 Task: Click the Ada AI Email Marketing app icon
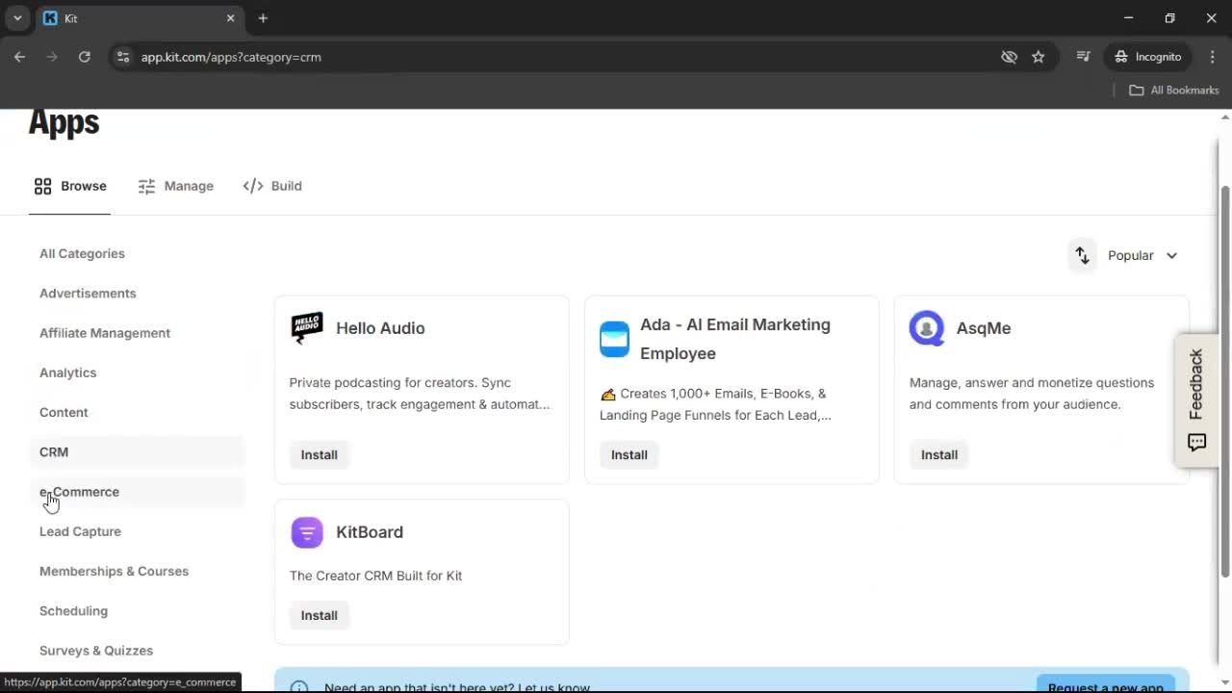coord(614,339)
